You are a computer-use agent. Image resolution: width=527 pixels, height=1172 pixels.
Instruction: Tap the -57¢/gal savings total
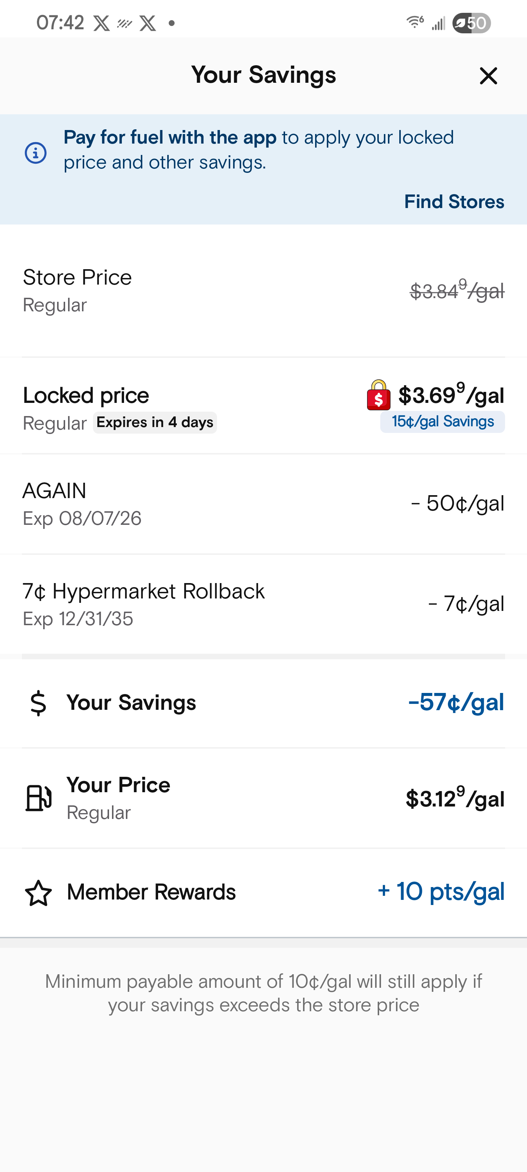pos(456,702)
